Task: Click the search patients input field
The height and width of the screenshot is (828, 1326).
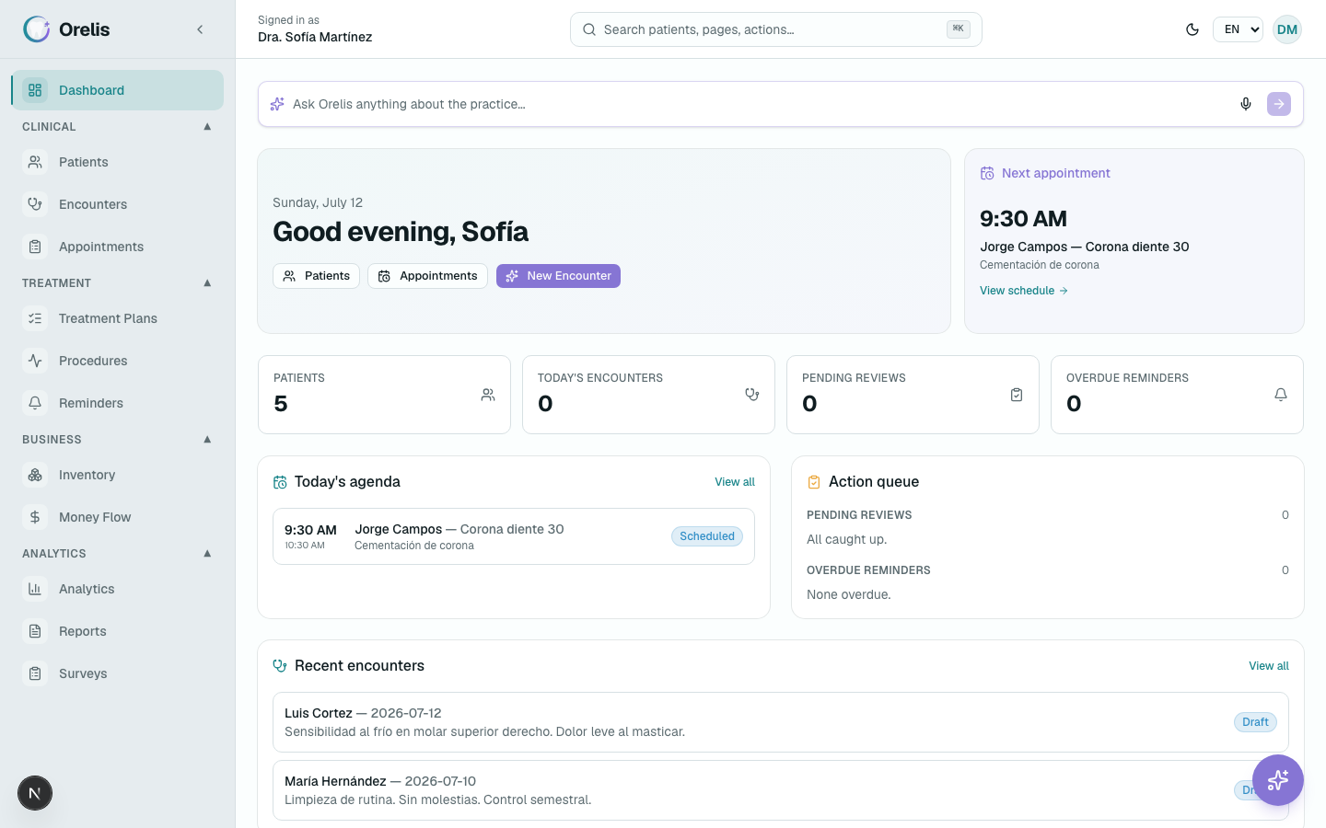Action: [776, 29]
